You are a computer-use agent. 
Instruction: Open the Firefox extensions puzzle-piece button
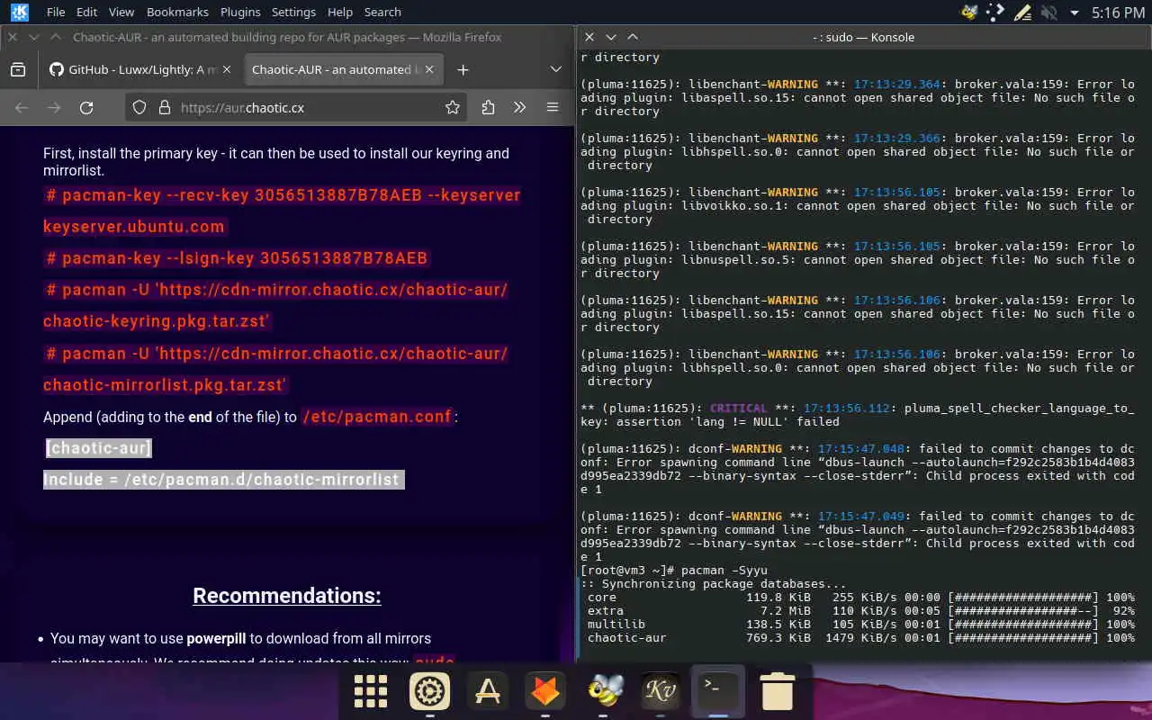pyautogui.click(x=488, y=107)
